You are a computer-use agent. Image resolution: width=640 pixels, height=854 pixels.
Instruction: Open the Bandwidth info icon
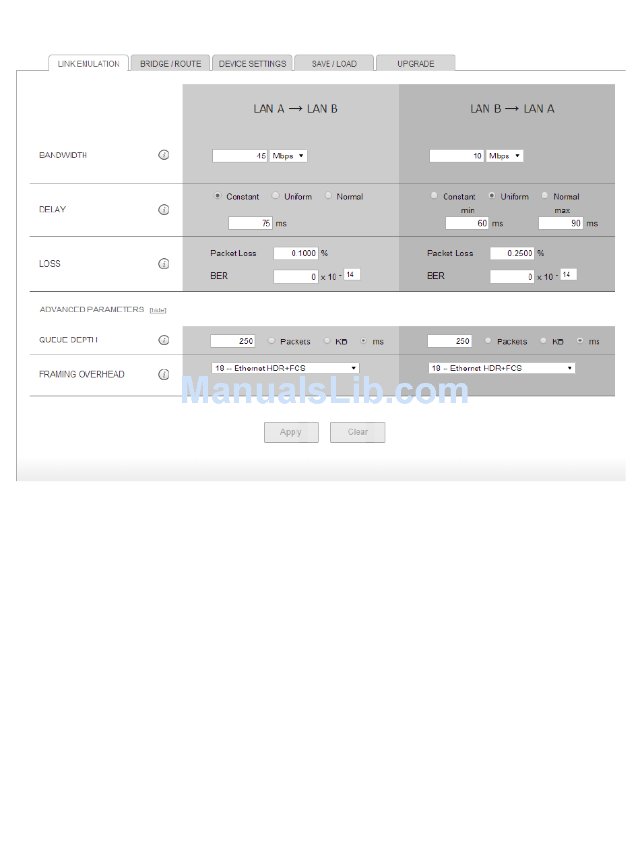tap(164, 155)
